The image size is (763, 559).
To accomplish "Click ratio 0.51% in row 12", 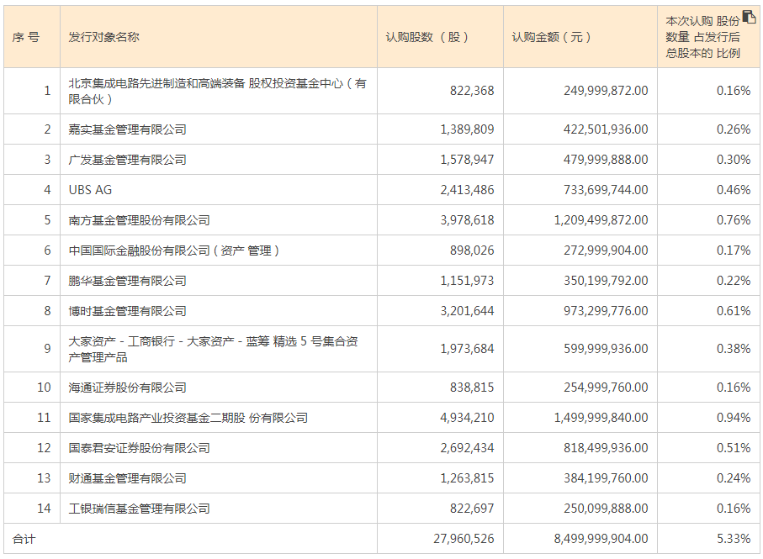I will click(734, 448).
